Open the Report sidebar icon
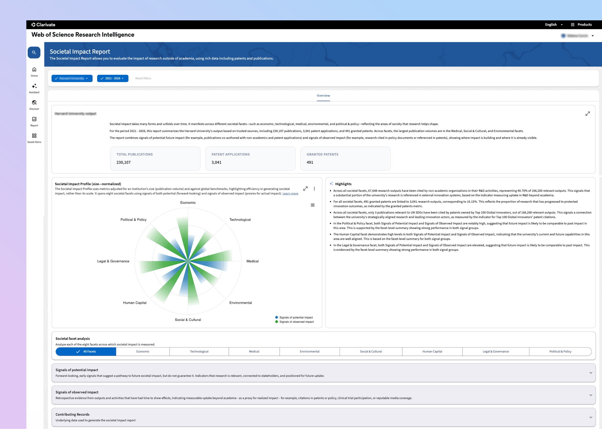Viewport: 602px width, 429px height. pyautogui.click(x=34, y=119)
